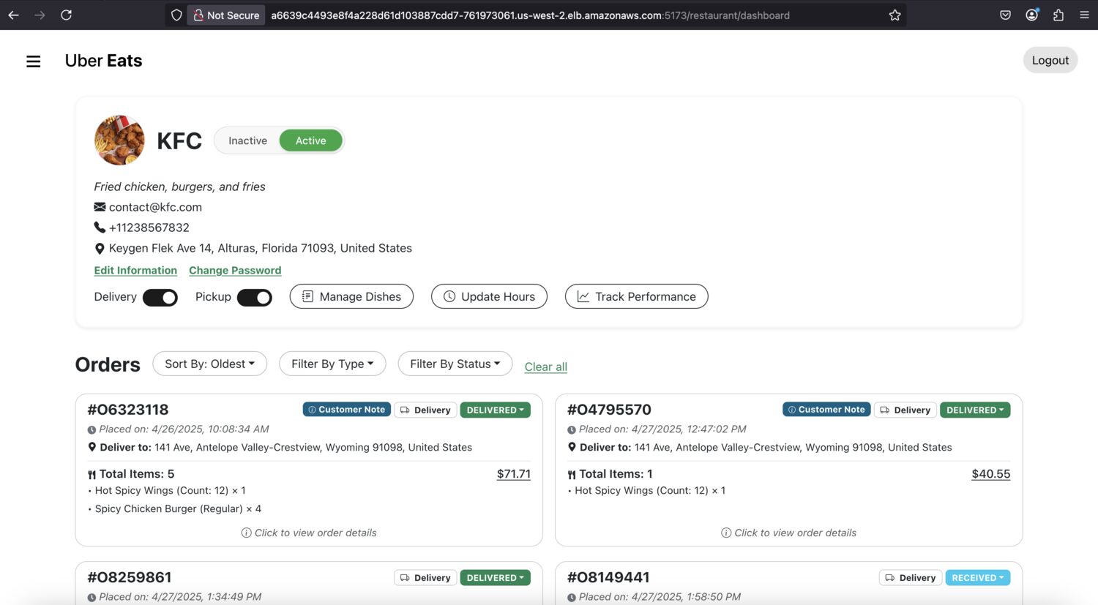Screen dimensions: 1098x605
Task: Click the envelope icon beside contact@kfc.com
Action: [100, 207]
